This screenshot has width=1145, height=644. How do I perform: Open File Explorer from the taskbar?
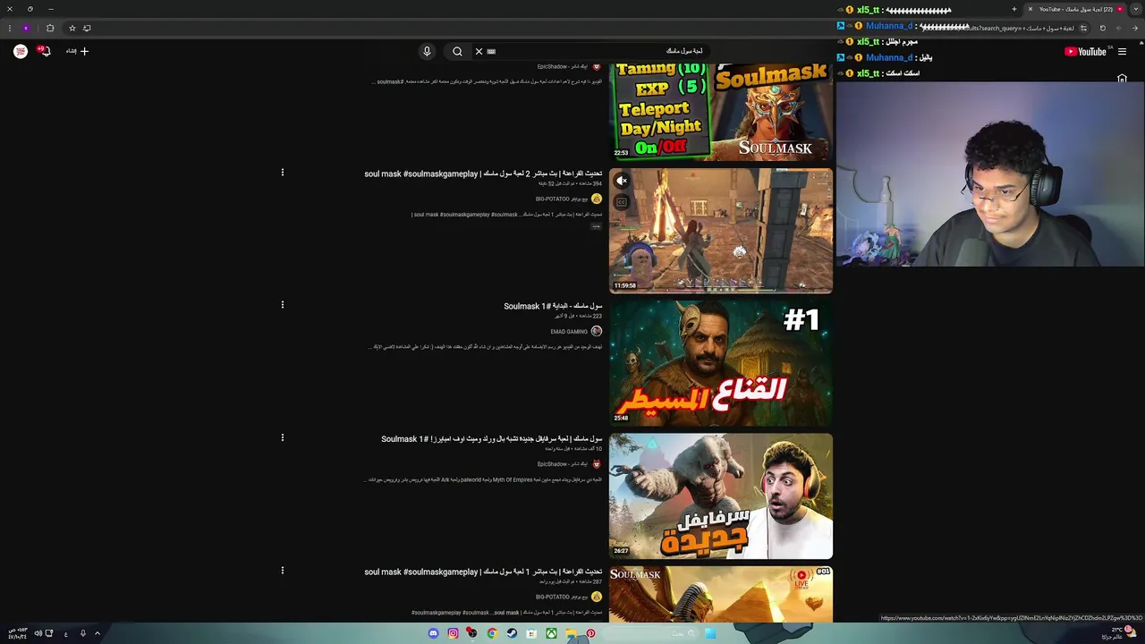tap(571, 633)
